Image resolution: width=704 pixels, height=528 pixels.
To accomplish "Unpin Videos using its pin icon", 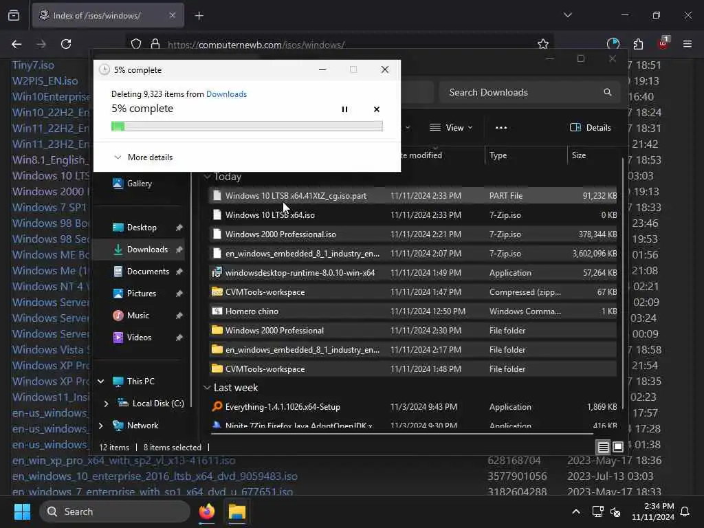I will point(179,338).
